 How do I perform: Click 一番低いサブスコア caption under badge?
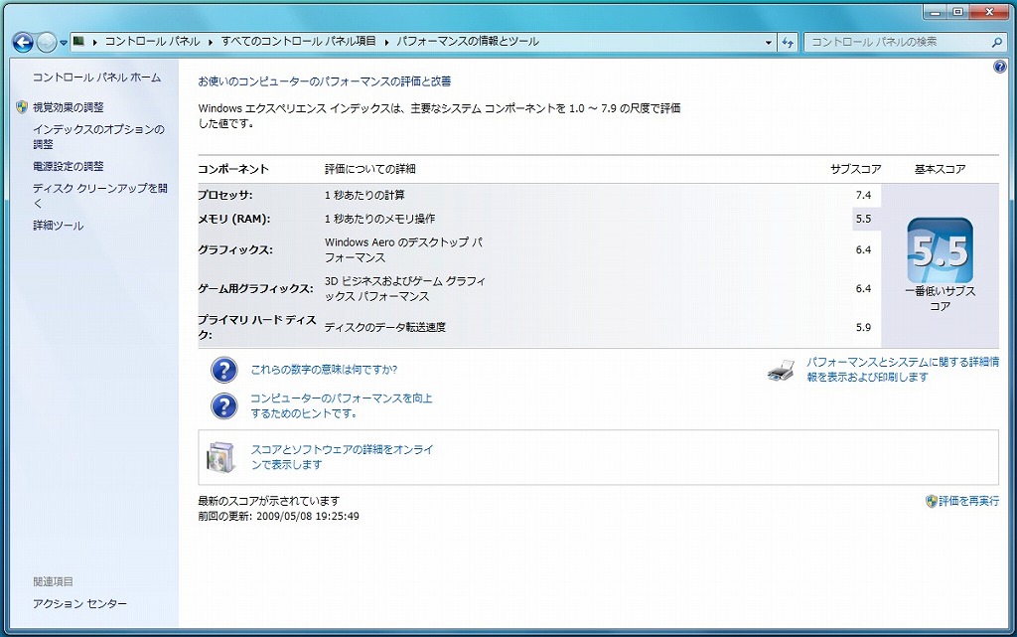[x=940, y=298]
